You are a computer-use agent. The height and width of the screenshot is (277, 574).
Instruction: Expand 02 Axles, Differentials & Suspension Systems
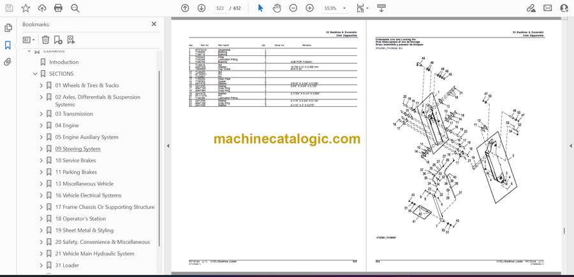tap(41, 97)
